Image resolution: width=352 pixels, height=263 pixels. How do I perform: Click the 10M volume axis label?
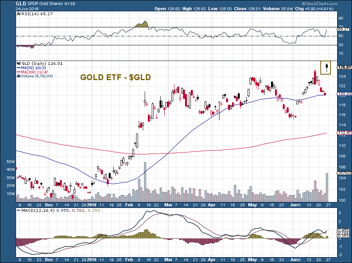point(11,194)
